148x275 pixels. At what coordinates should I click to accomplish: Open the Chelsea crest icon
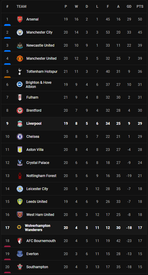[x=20, y=137]
